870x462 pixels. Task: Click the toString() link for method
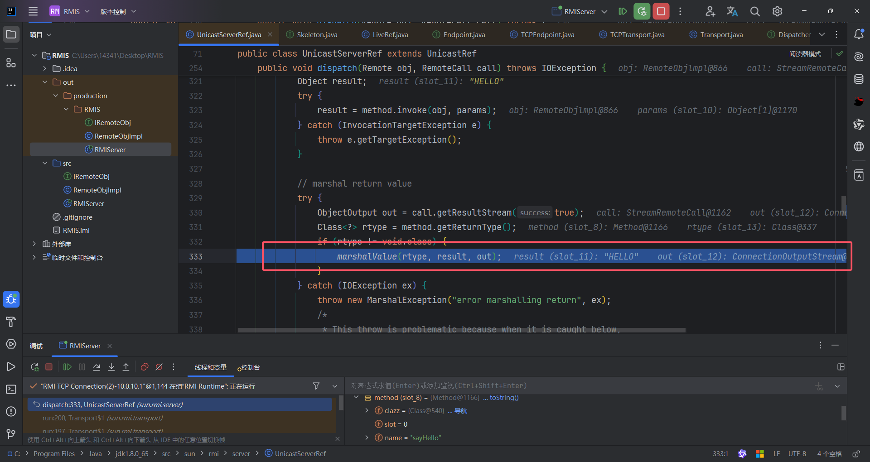pyautogui.click(x=504, y=398)
